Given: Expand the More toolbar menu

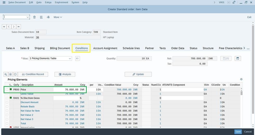Looking at the screenshot, I should (x=58, y=17).
